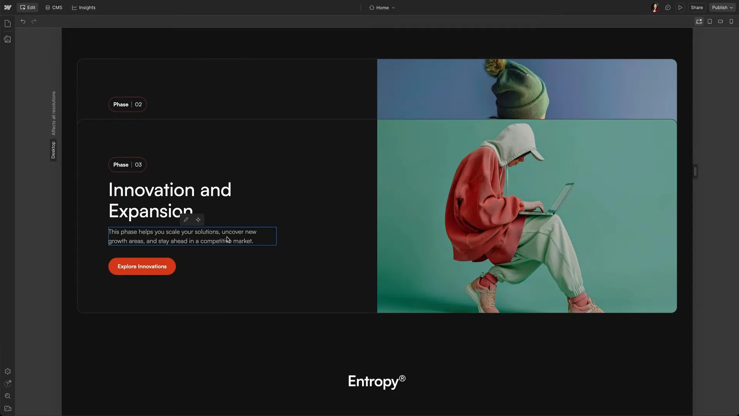Screen dimensions: 739x416
Task: Select the mobile portrait breakpoint icon
Action: (x=731, y=21)
